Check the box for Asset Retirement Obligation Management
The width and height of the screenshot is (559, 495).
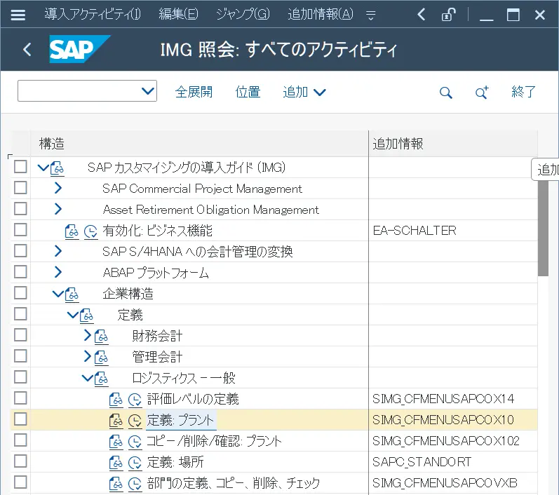click(x=20, y=208)
